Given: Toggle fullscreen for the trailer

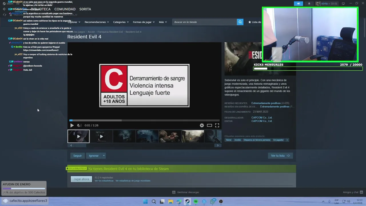Looking at the screenshot, I should pyautogui.click(x=217, y=125).
